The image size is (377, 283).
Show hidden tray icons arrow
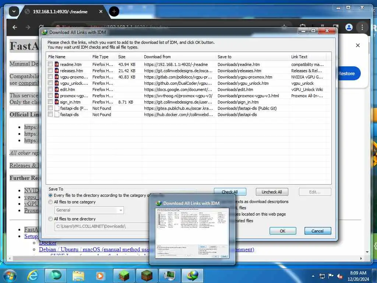click(x=313, y=276)
